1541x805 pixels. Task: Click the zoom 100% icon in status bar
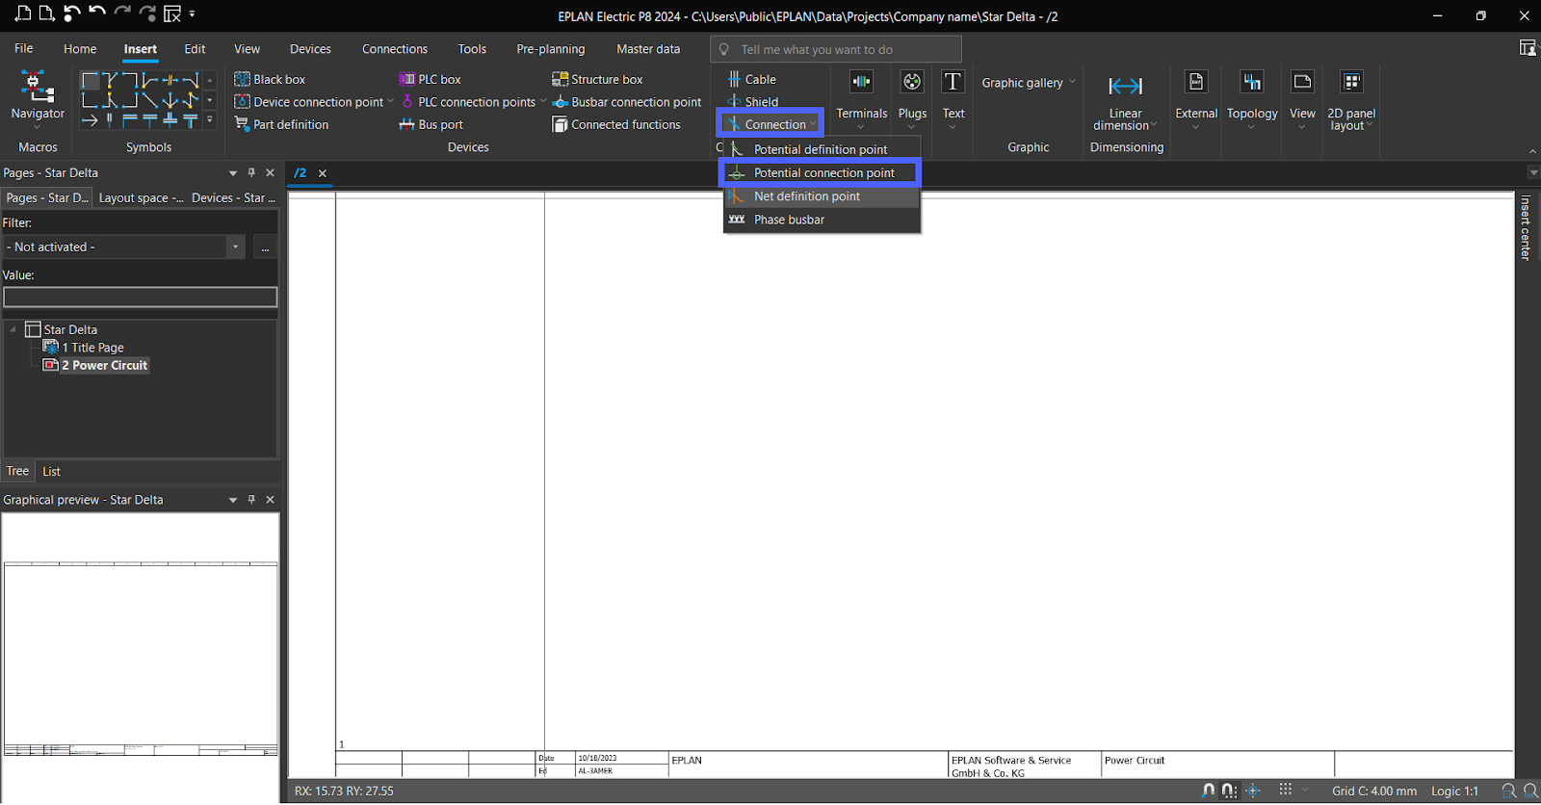coord(1530,791)
